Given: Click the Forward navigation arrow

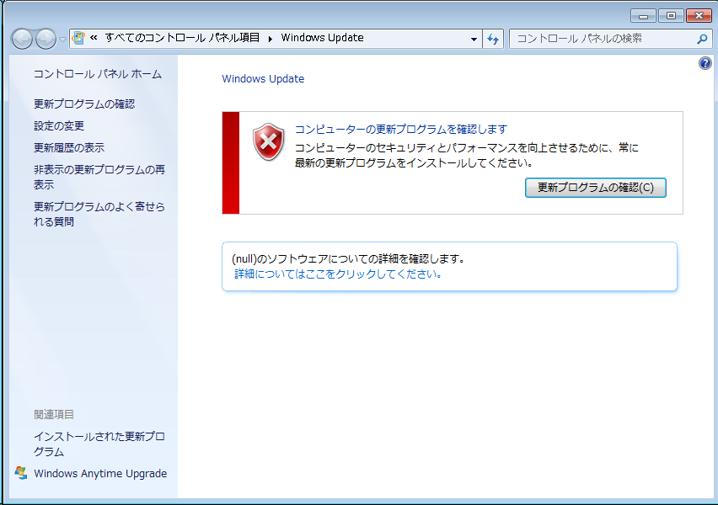Looking at the screenshot, I should point(46,39).
